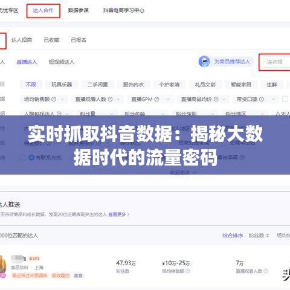The width and height of the screenshot is (290, 290).
Task: Open the 粉丝量 dropdown
Action: [96, 113]
